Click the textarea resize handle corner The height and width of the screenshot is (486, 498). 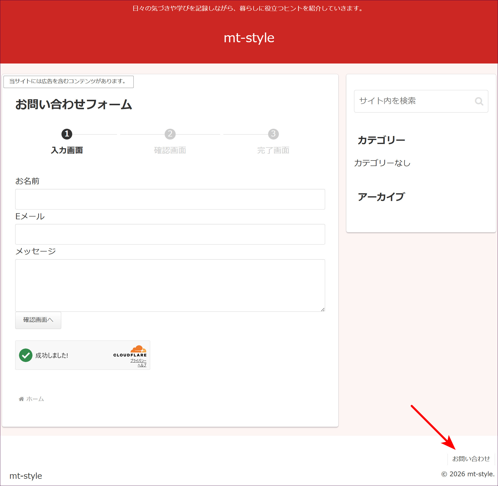click(x=323, y=309)
